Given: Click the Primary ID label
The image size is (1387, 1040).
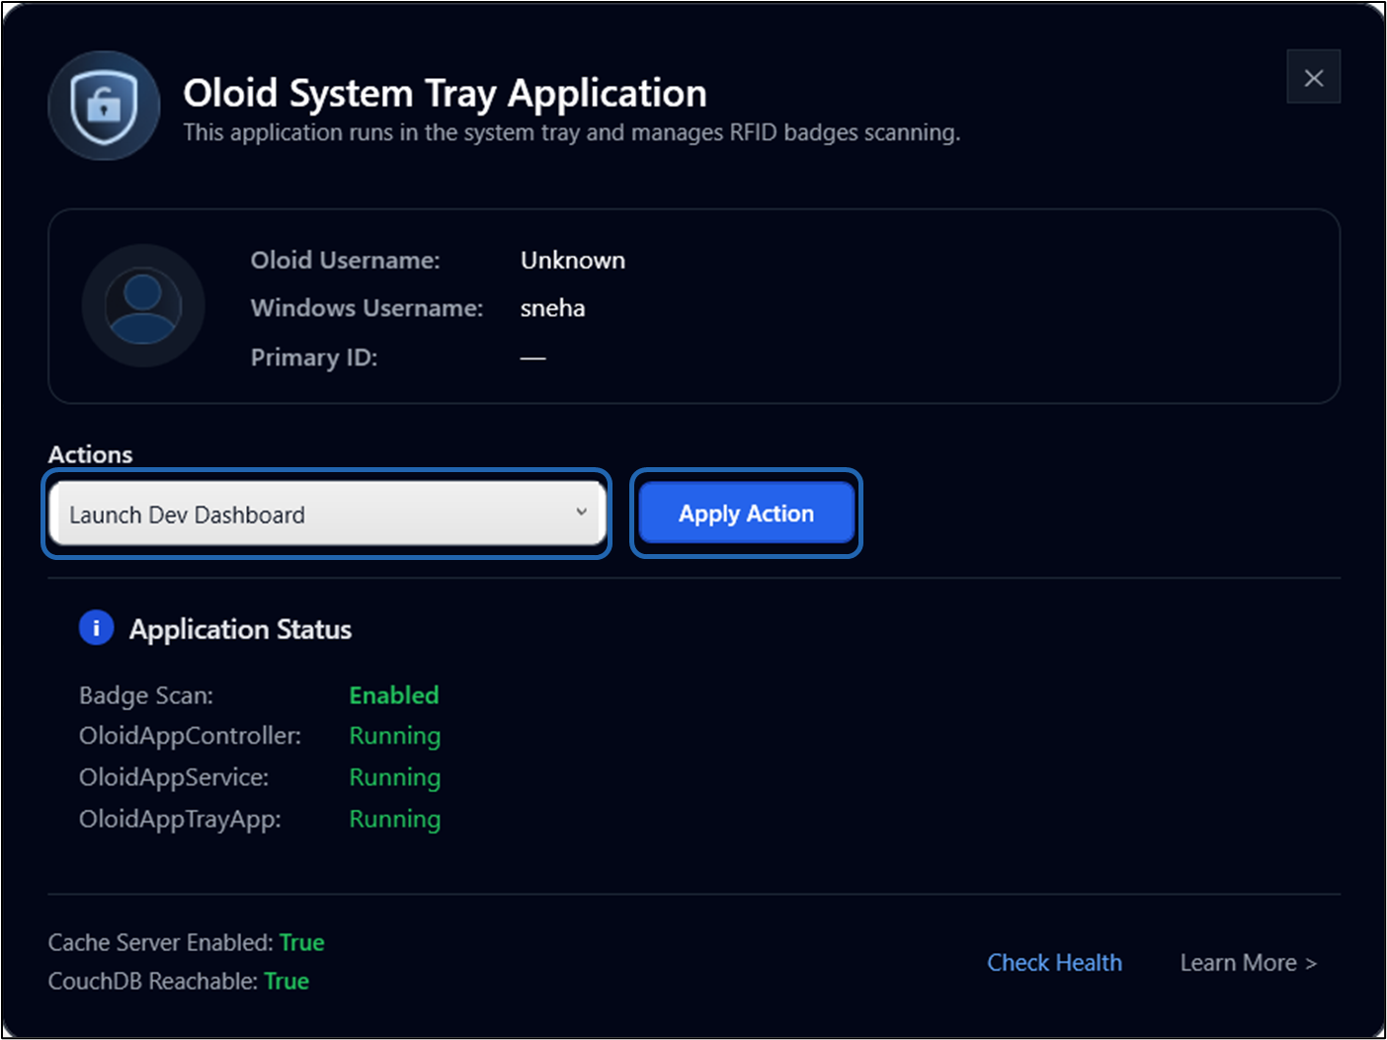Looking at the screenshot, I should 314,358.
